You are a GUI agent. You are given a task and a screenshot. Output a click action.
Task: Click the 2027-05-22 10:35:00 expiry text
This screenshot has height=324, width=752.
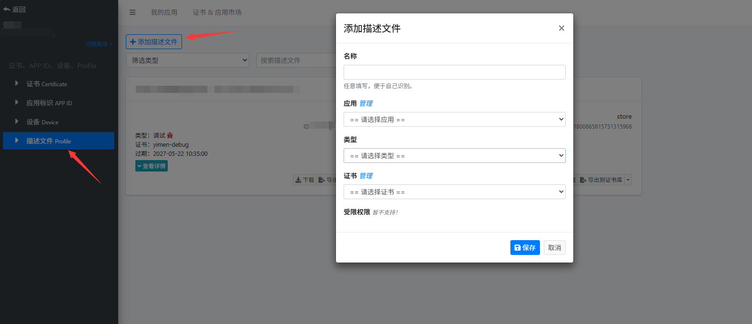tap(180, 153)
